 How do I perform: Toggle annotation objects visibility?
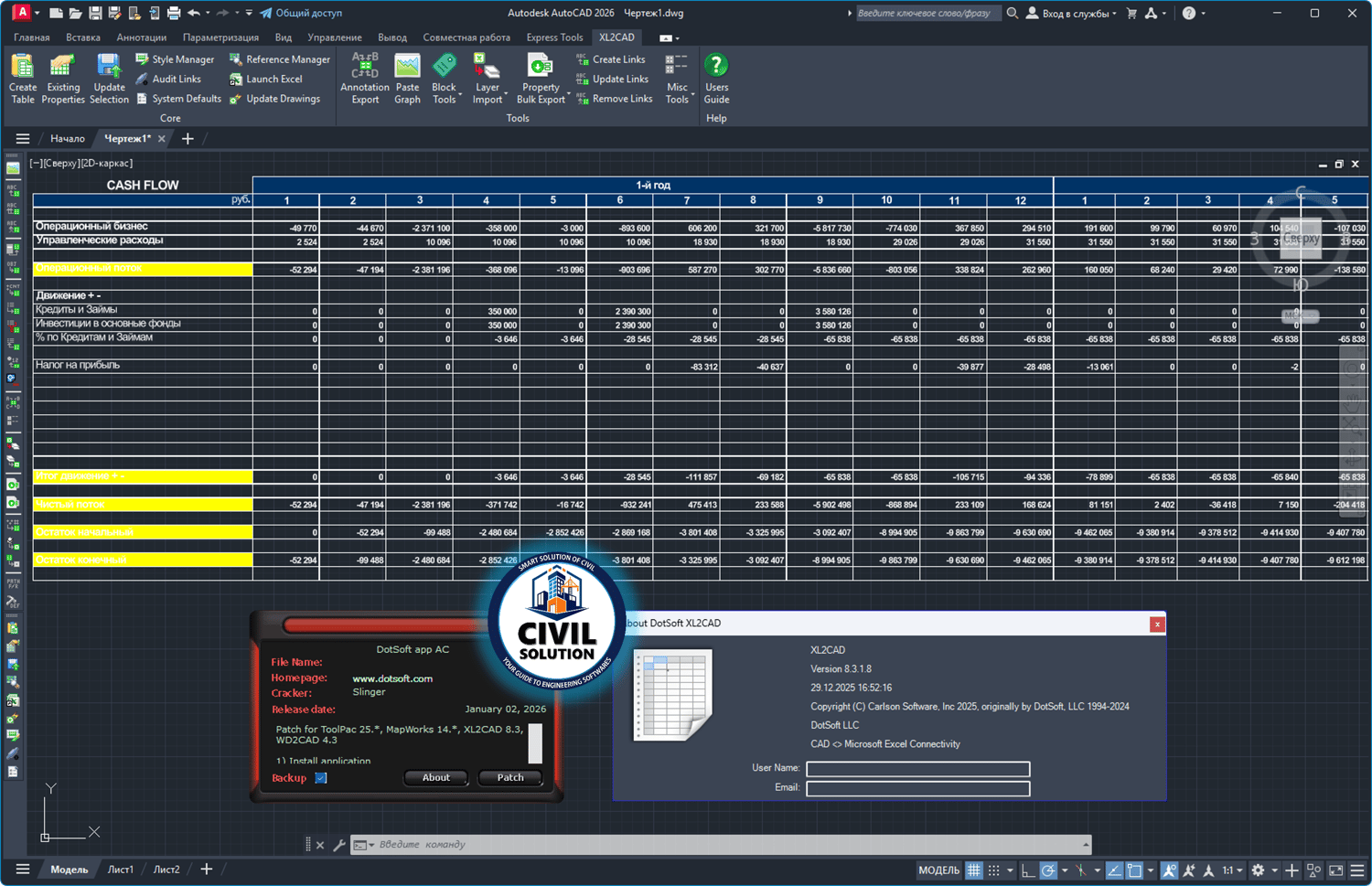(1169, 870)
